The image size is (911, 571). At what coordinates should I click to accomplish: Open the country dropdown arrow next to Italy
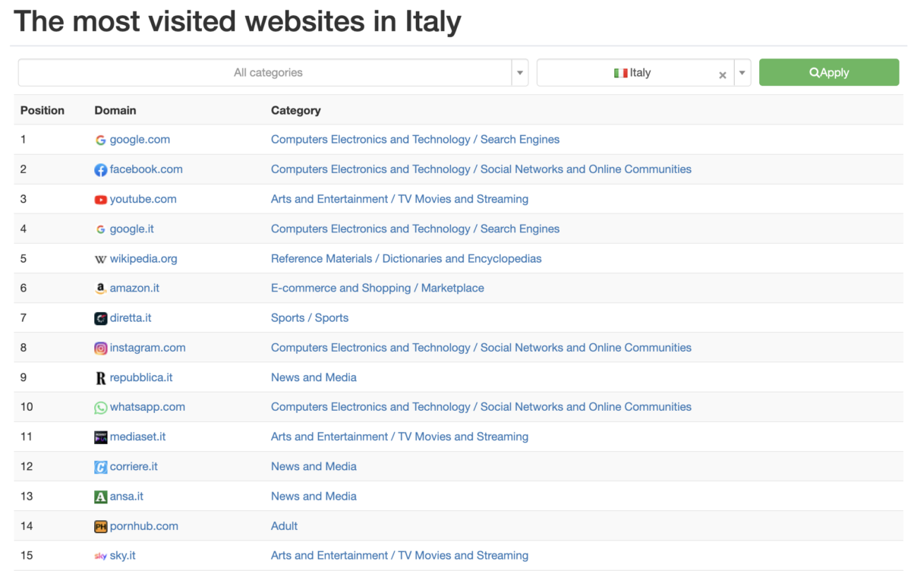click(742, 73)
